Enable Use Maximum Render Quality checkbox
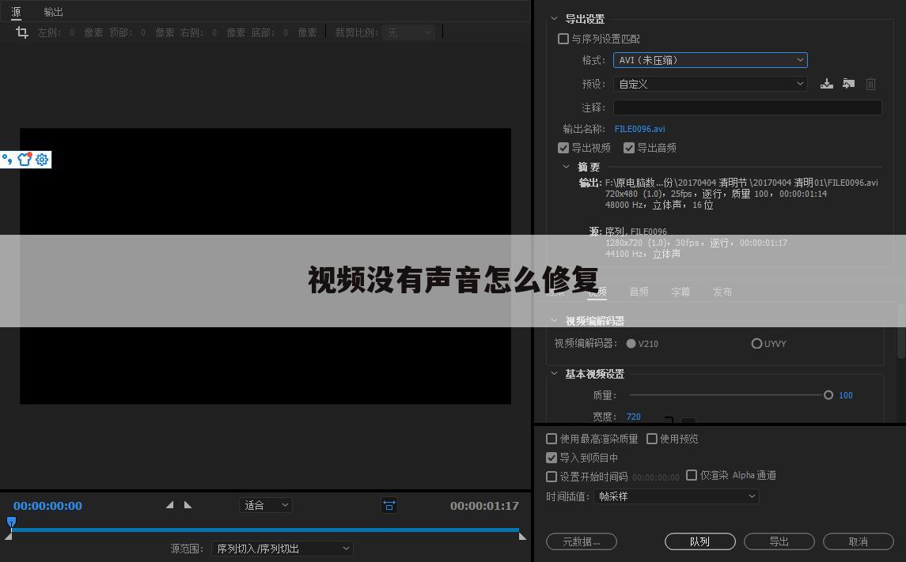This screenshot has height=562, width=906. pyautogui.click(x=552, y=439)
